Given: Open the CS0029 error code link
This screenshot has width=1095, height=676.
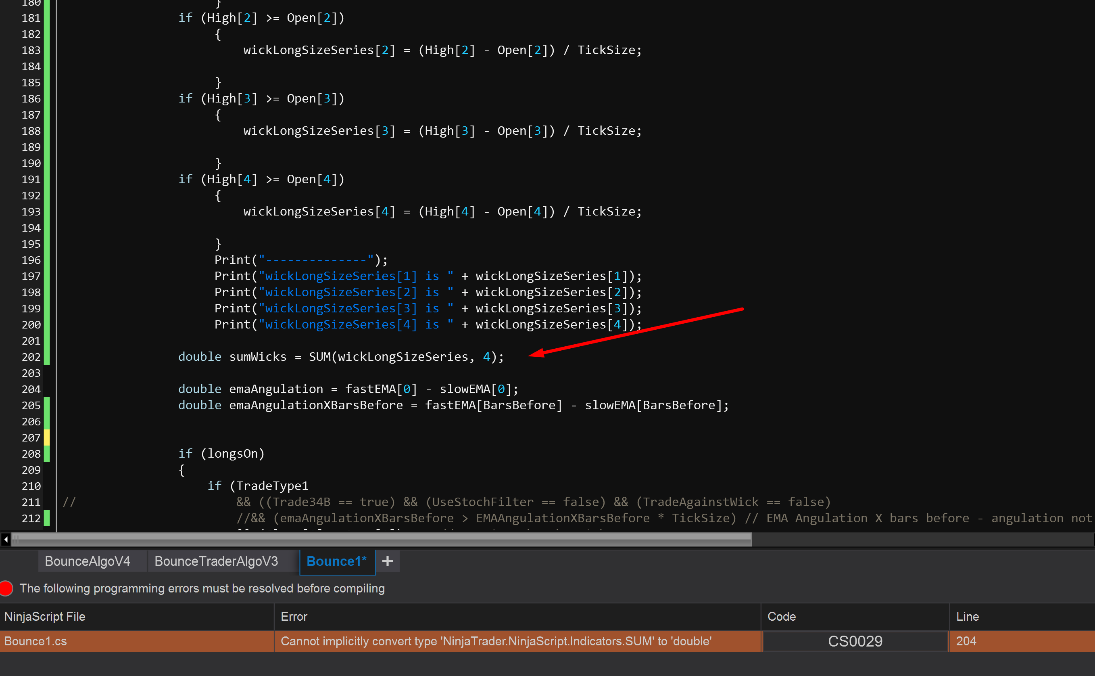Looking at the screenshot, I should (855, 641).
